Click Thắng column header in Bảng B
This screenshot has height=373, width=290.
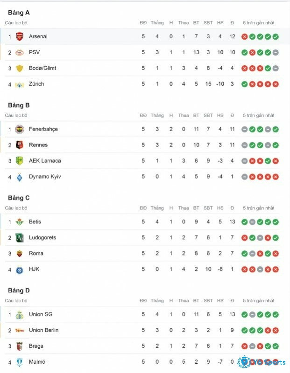[x=157, y=115]
